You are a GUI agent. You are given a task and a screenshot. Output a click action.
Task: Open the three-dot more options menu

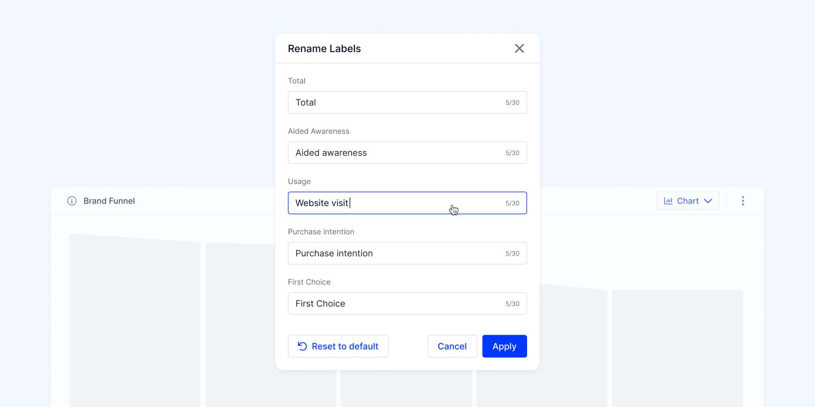(743, 201)
